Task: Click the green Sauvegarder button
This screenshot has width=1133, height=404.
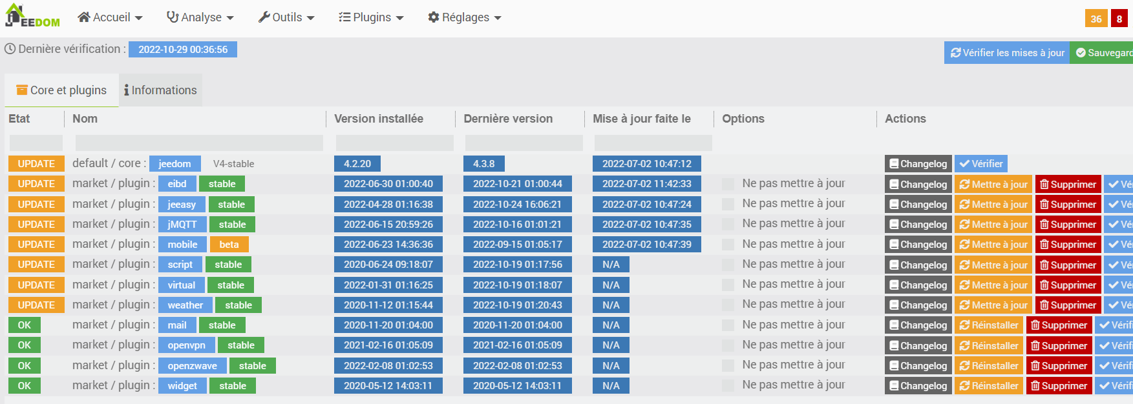Action: pyautogui.click(x=1103, y=53)
